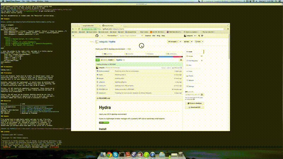Open Wiki in repo sidebar
The width and height of the screenshot is (283, 159).
click(x=190, y=65)
